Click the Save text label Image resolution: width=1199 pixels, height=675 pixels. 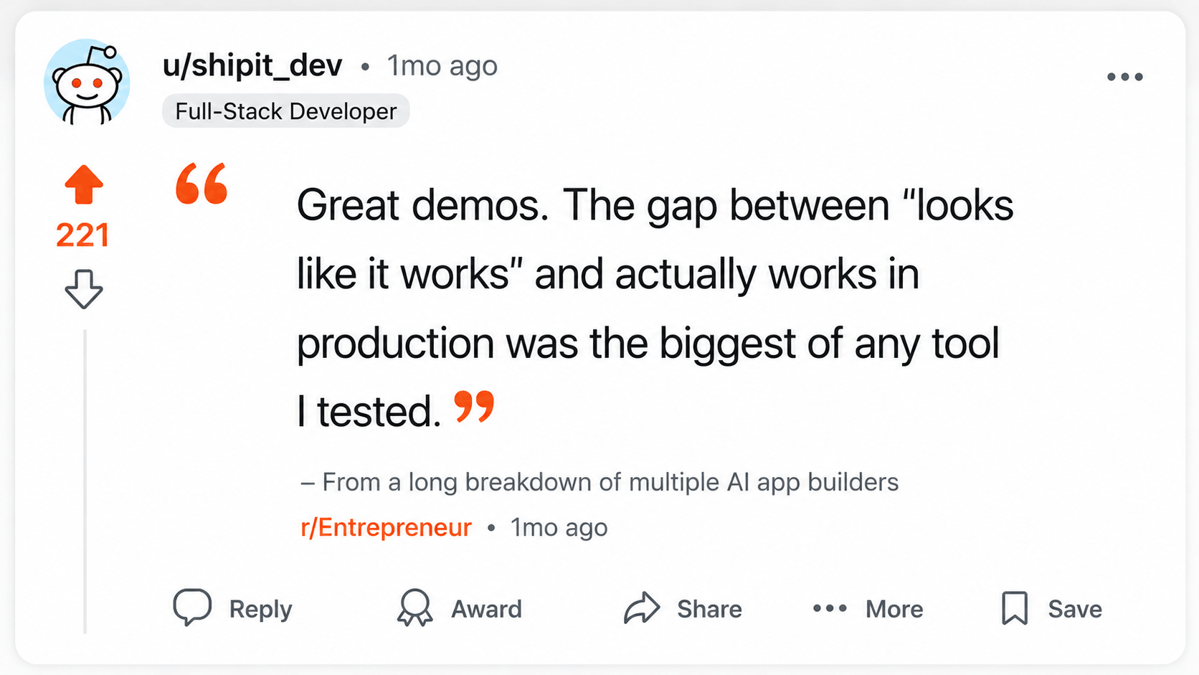(x=1075, y=609)
